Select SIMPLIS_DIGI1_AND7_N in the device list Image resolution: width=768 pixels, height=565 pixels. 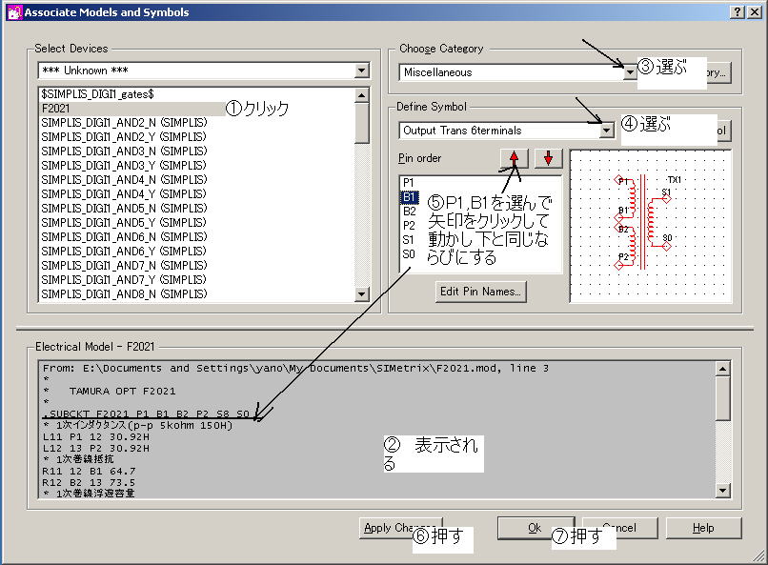click(197, 266)
